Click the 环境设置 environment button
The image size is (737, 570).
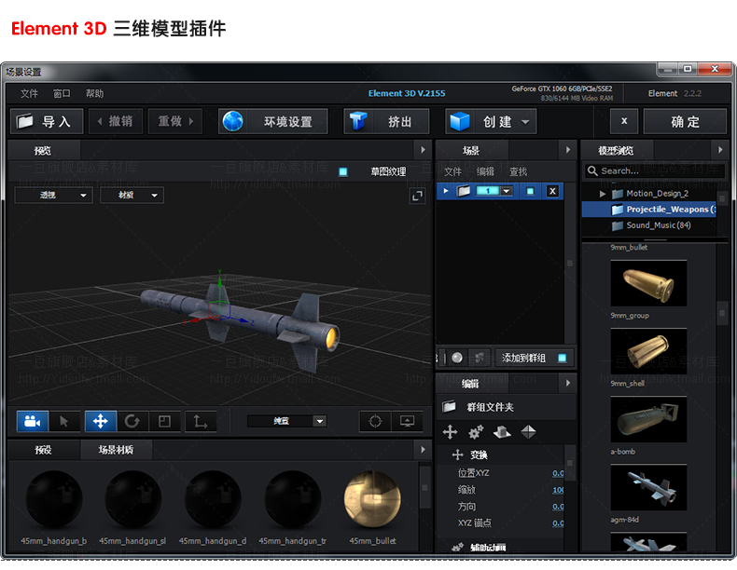point(273,122)
